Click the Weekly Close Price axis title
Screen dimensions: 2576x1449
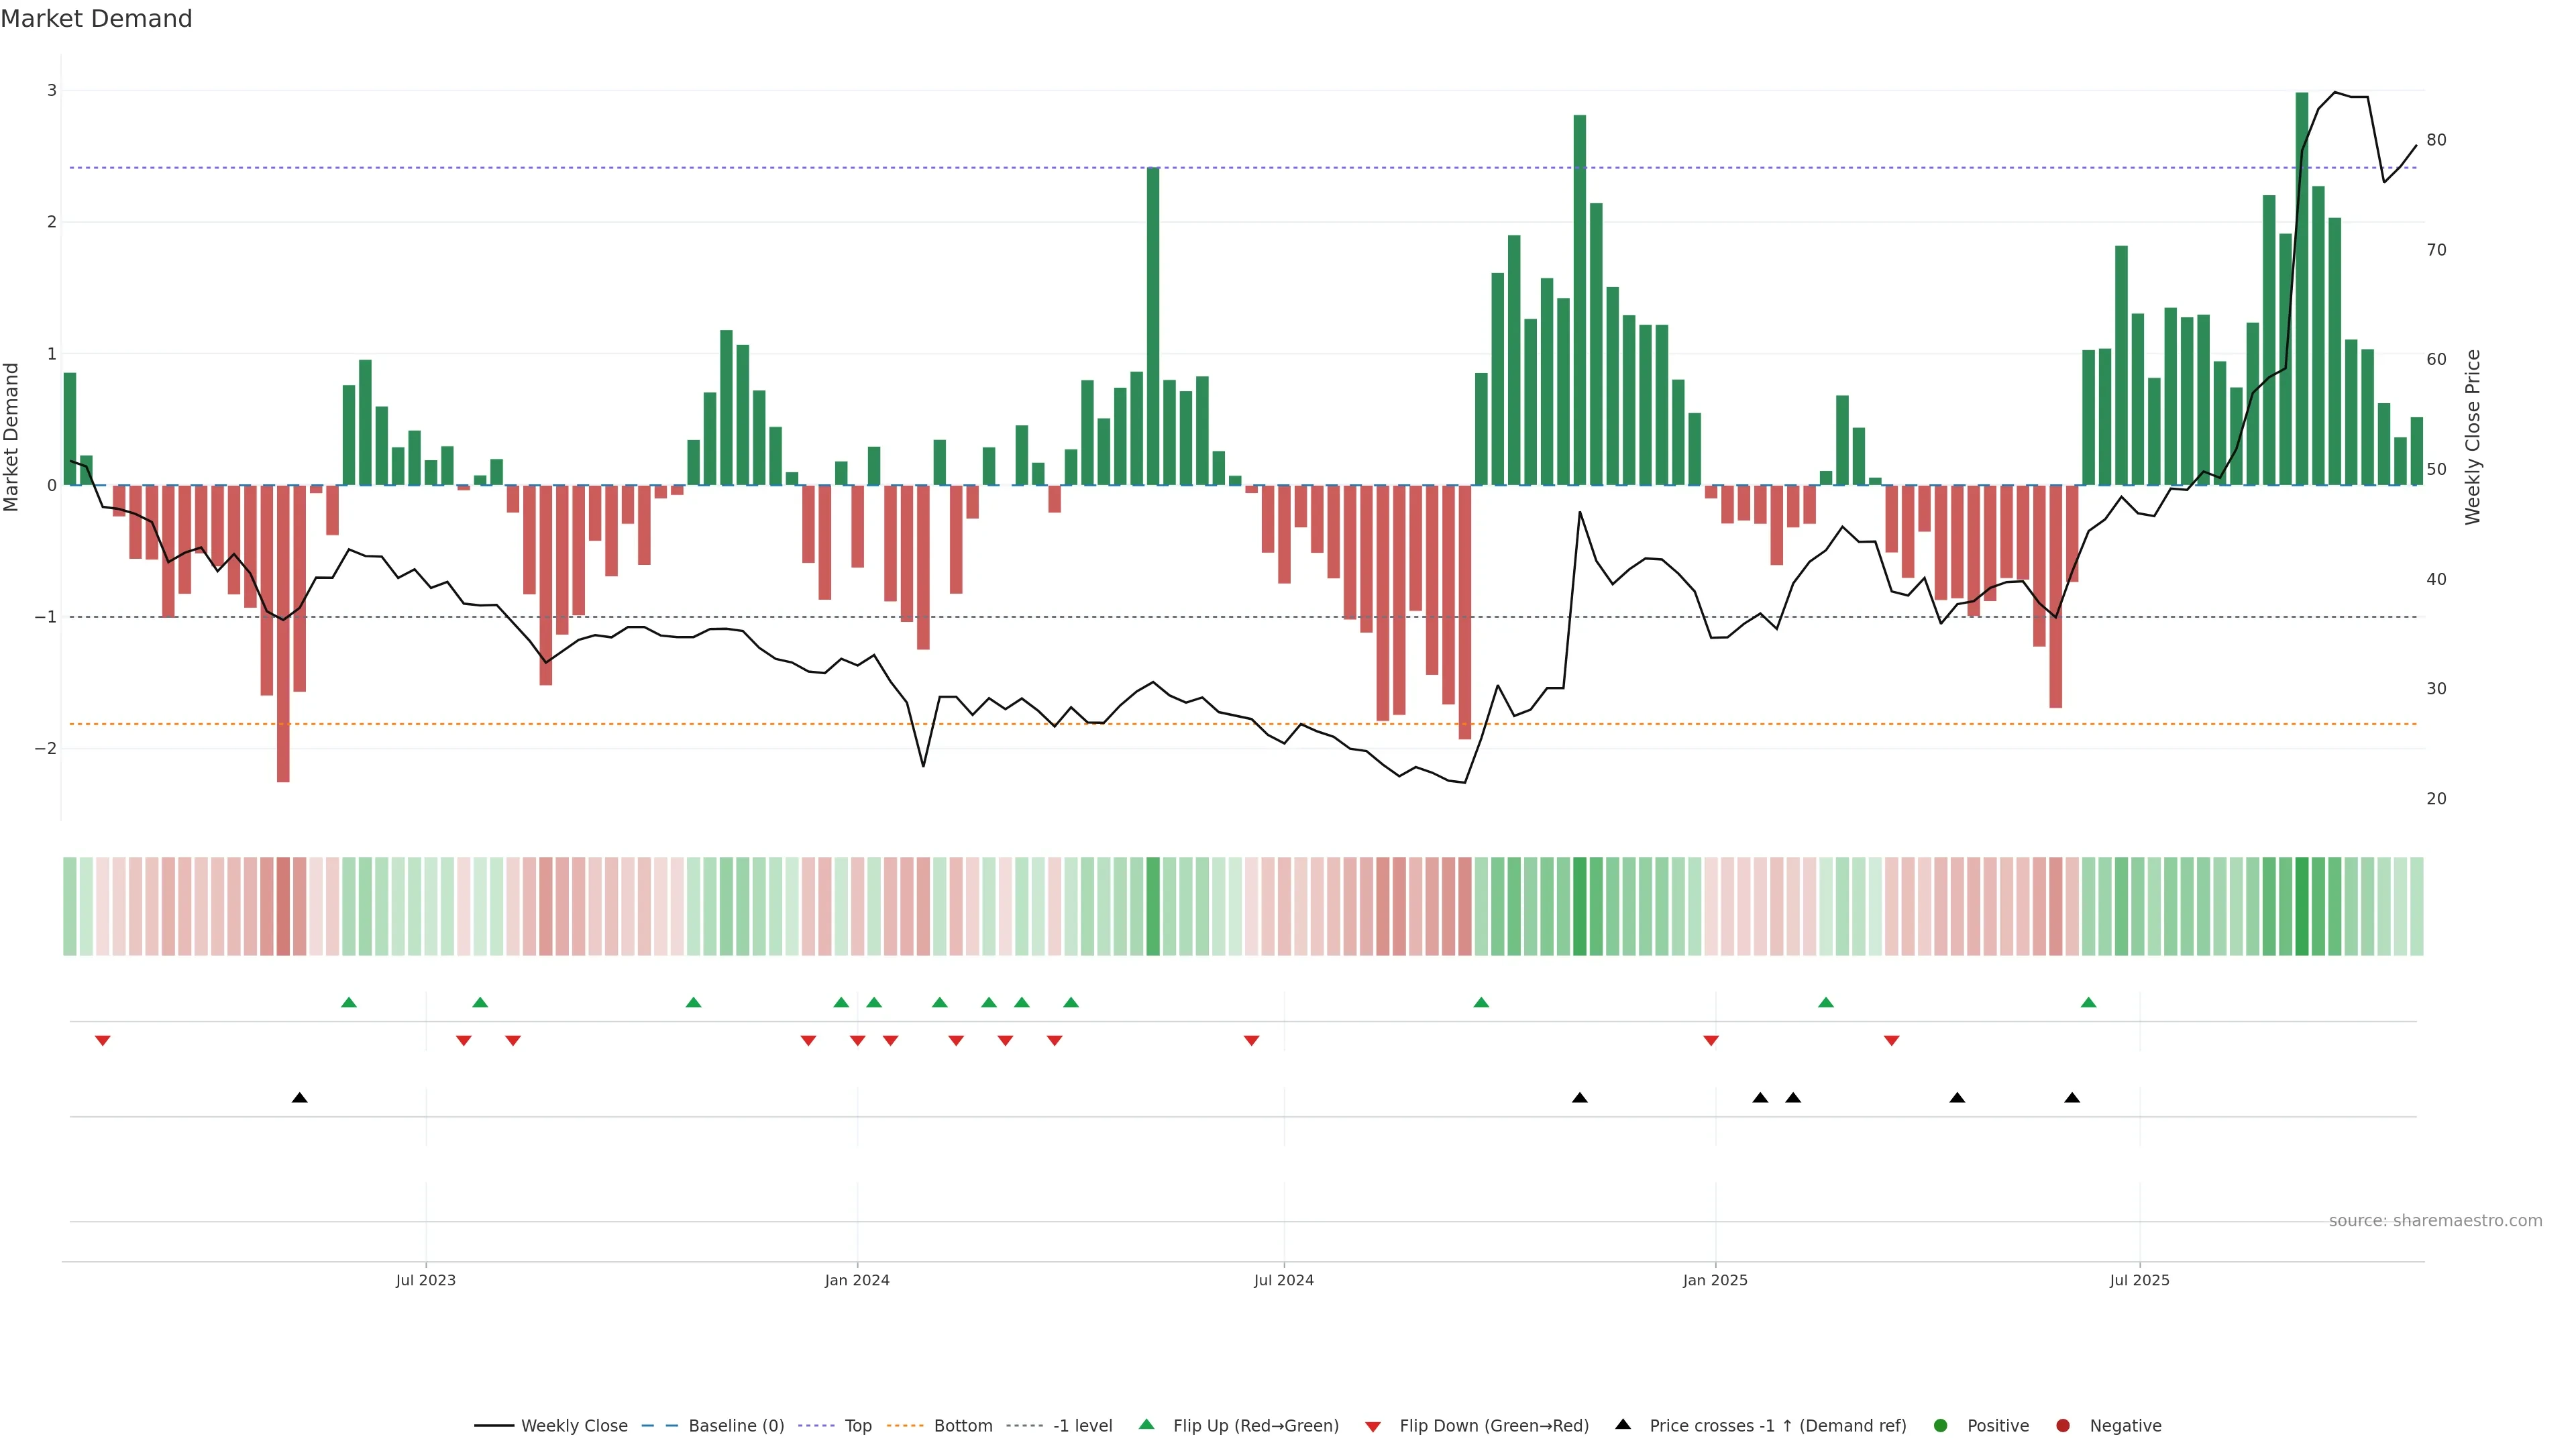[x=2473, y=437]
